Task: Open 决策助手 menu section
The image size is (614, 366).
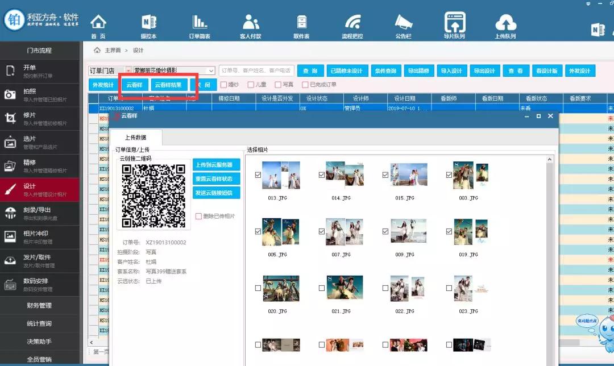Action: [39, 342]
